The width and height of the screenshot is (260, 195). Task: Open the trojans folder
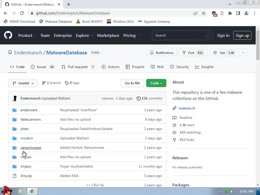coord(26,166)
